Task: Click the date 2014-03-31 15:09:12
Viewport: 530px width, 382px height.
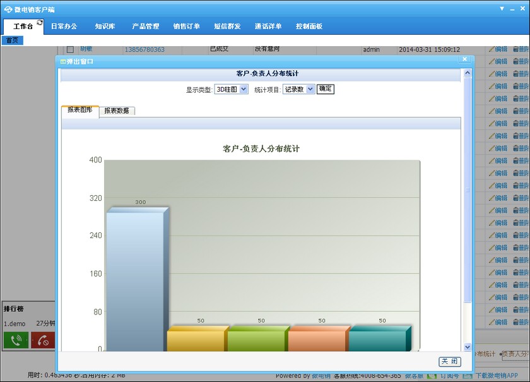Action: tap(429, 50)
